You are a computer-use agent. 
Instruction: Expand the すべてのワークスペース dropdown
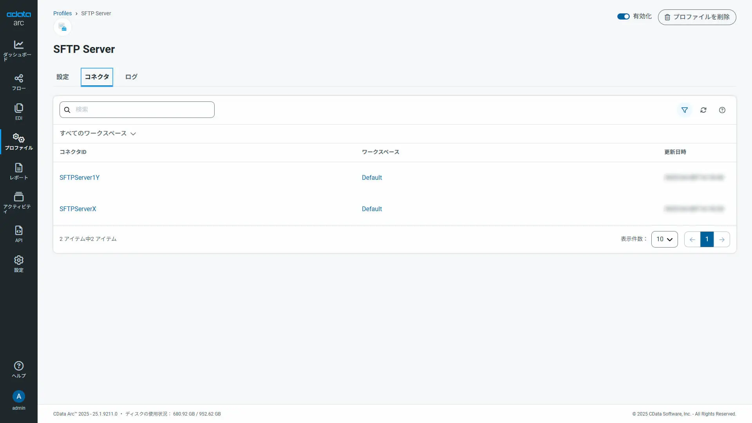(x=98, y=134)
